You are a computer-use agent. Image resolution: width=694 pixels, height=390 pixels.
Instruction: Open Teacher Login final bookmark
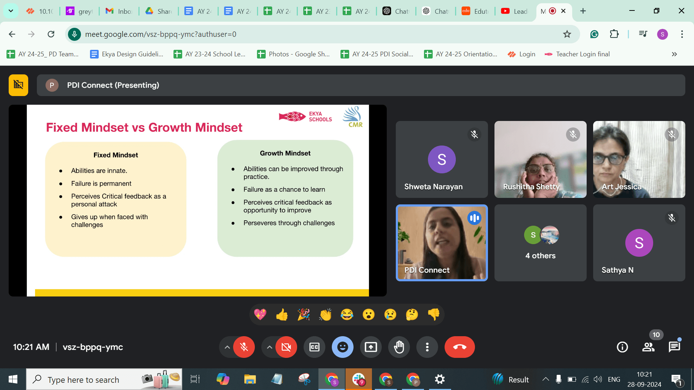(x=577, y=54)
